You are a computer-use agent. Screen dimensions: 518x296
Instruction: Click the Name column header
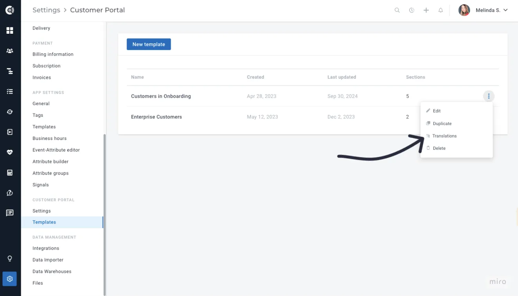137,77
